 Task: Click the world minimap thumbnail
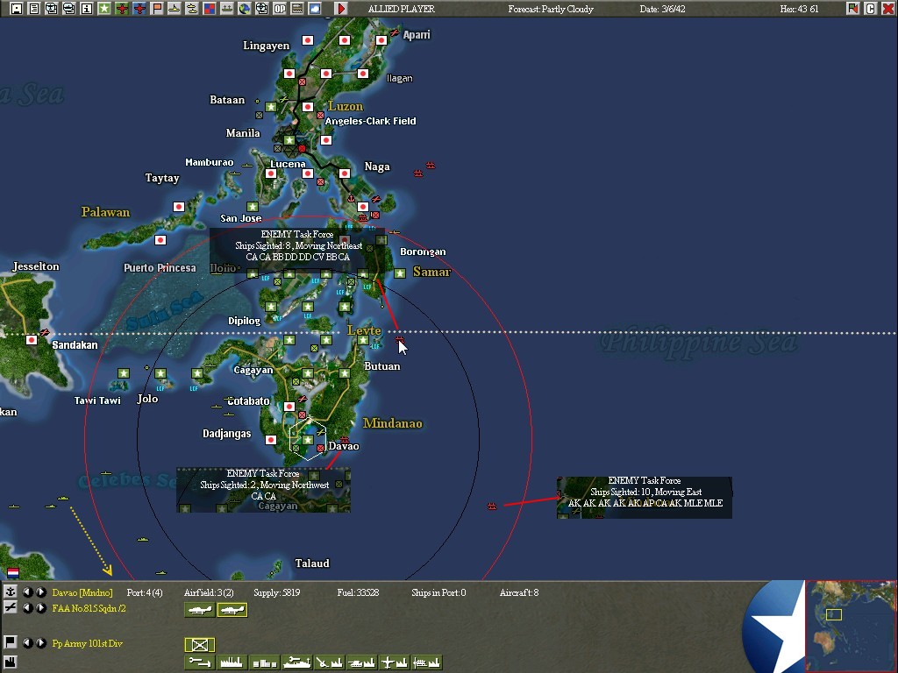[851, 626]
